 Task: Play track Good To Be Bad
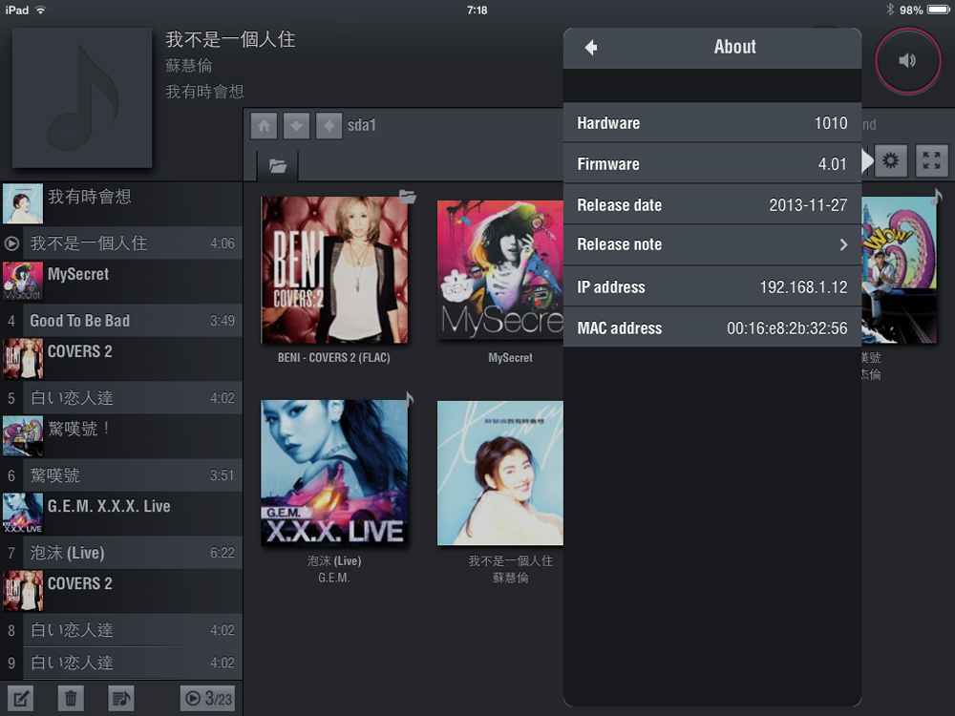121,321
